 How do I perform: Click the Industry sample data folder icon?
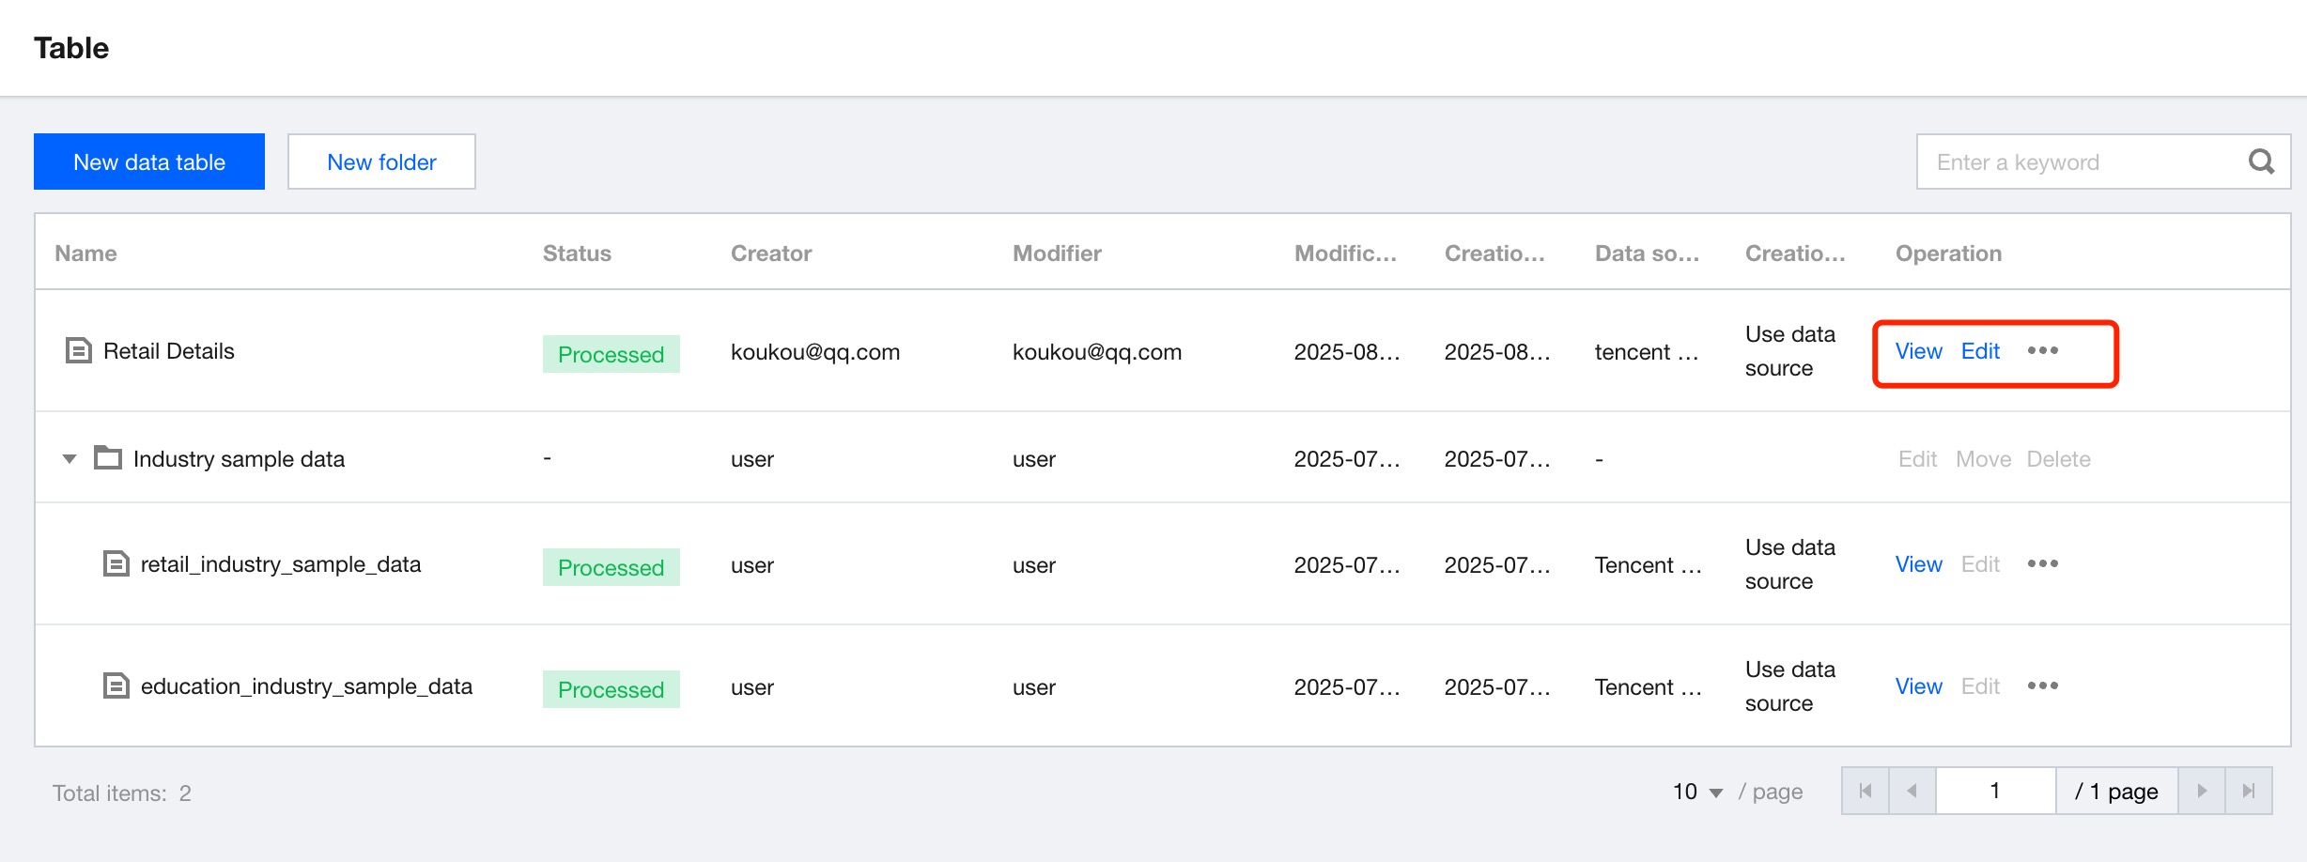(x=108, y=458)
